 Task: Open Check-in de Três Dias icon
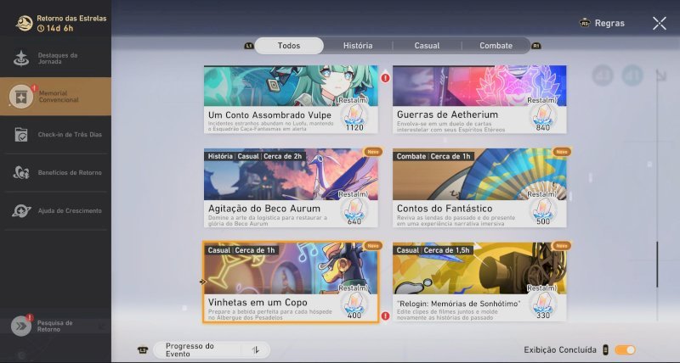pyautogui.click(x=20, y=135)
